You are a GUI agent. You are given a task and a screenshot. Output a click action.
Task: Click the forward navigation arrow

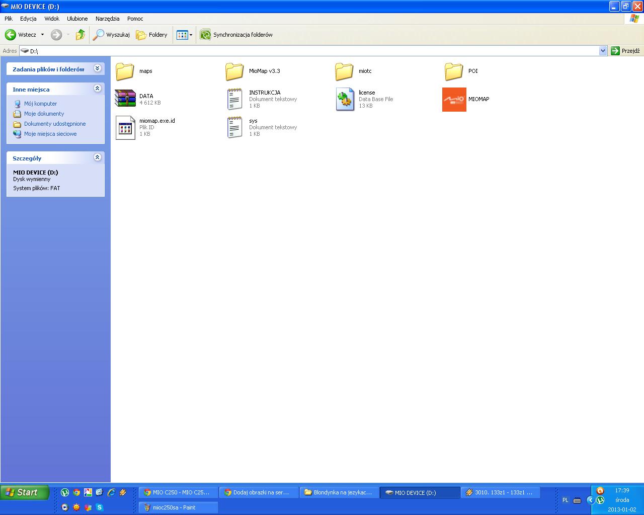(x=56, y=35)
